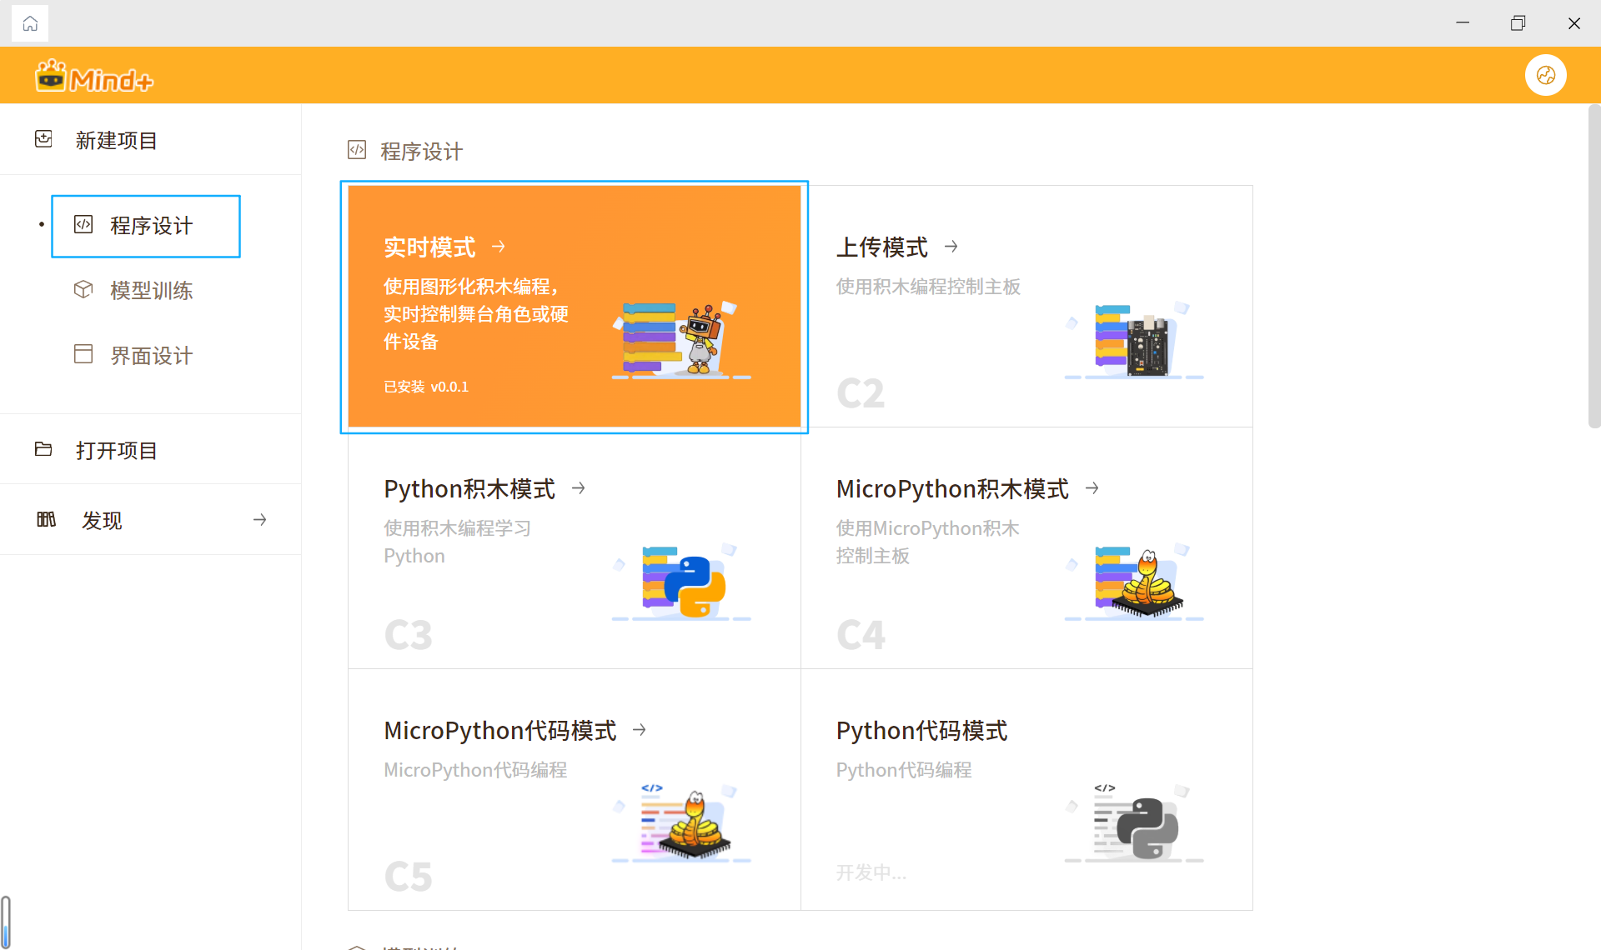Select 界面设计 sidebar item
The width and height of the screenshot is (1601, 950).
[x=152, y=355]
